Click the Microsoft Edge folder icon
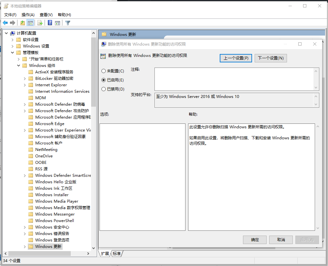This screenshot has height=266, width=328. (x=31, y=124)
